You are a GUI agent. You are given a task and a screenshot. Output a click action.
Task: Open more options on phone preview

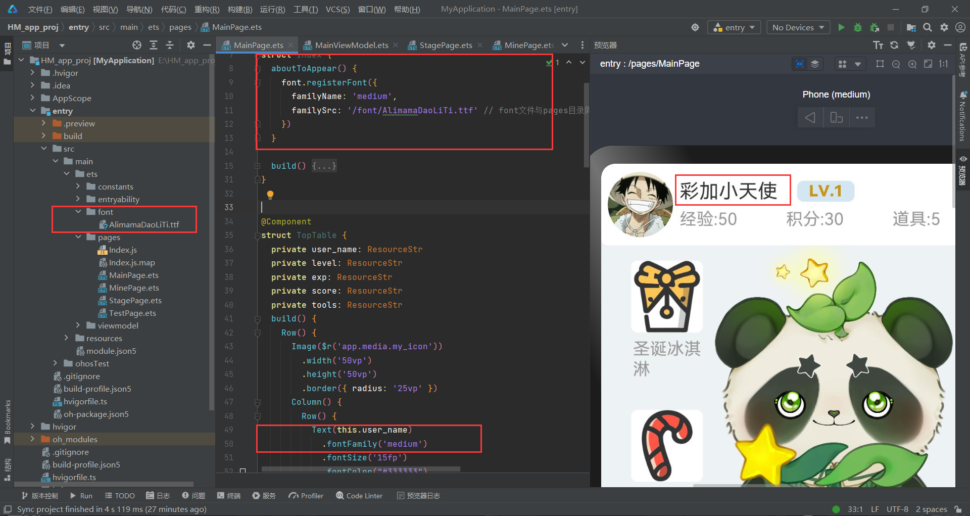862,118
